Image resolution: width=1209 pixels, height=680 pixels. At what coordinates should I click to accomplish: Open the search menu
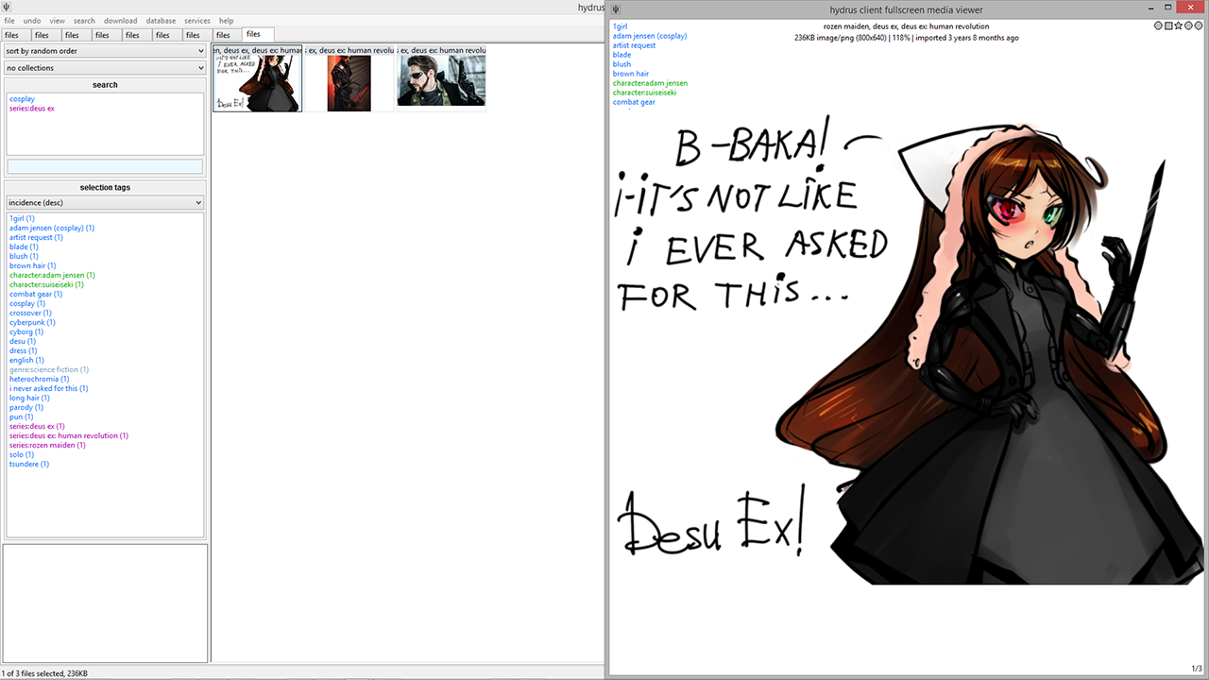84,21
